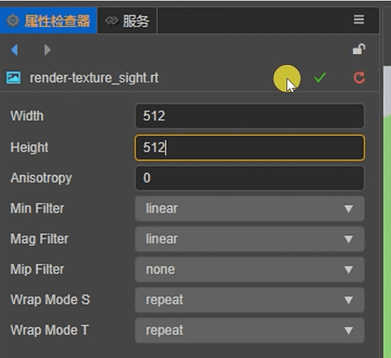Click the Height input field

point(249,147)
